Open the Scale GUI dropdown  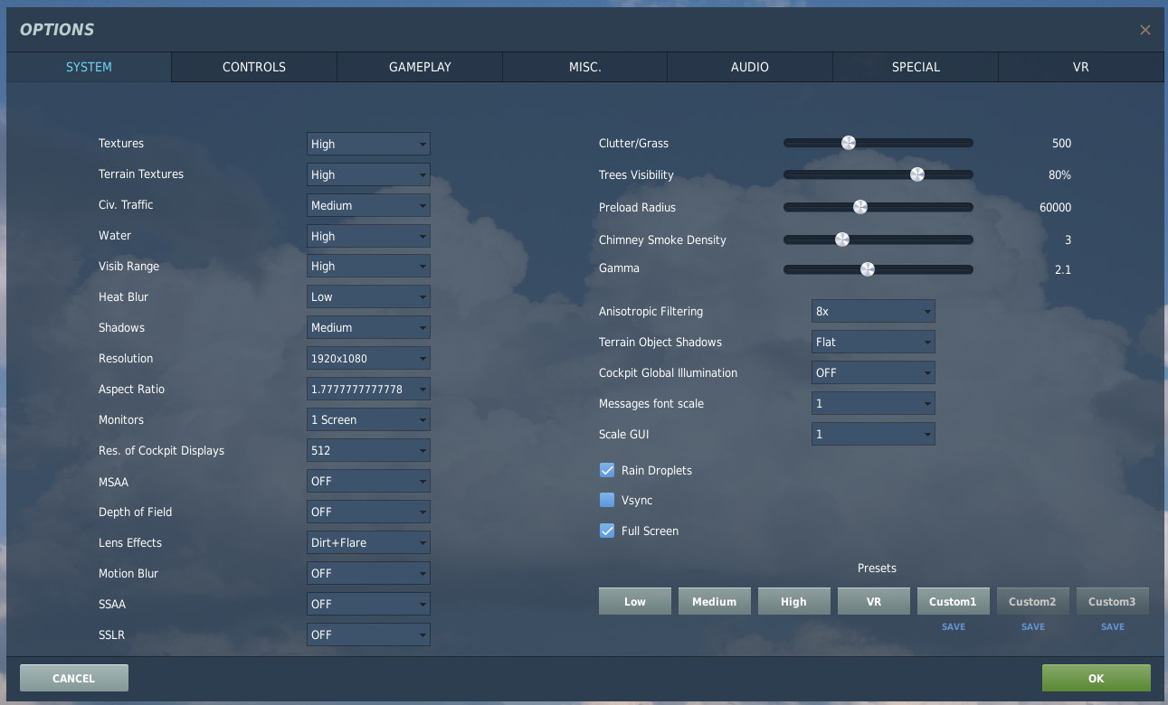tap(873, 434)
